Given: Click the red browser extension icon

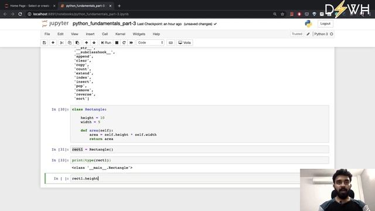Looking at the screenshot, I should (299, 14).
